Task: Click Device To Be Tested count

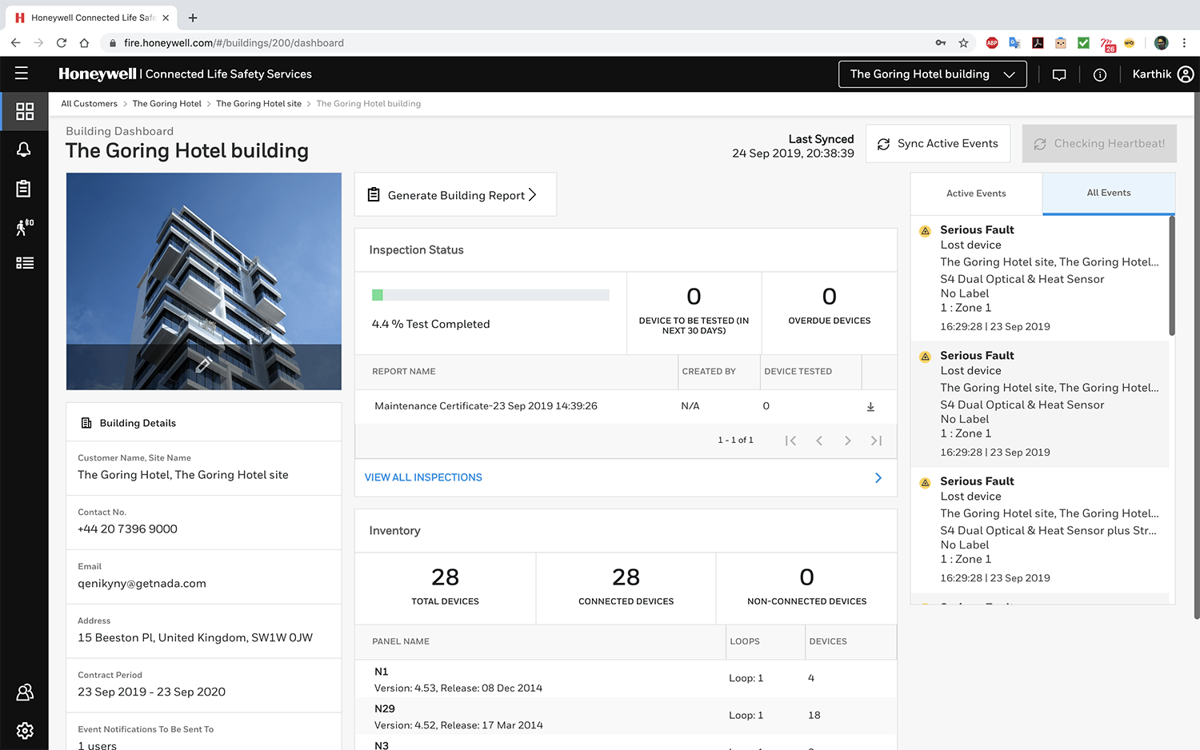Action: [694, 297]
